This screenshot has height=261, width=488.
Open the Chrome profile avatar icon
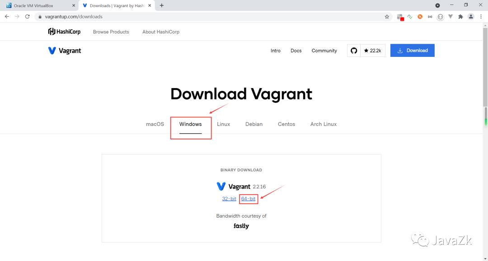(x=471, y=17)
